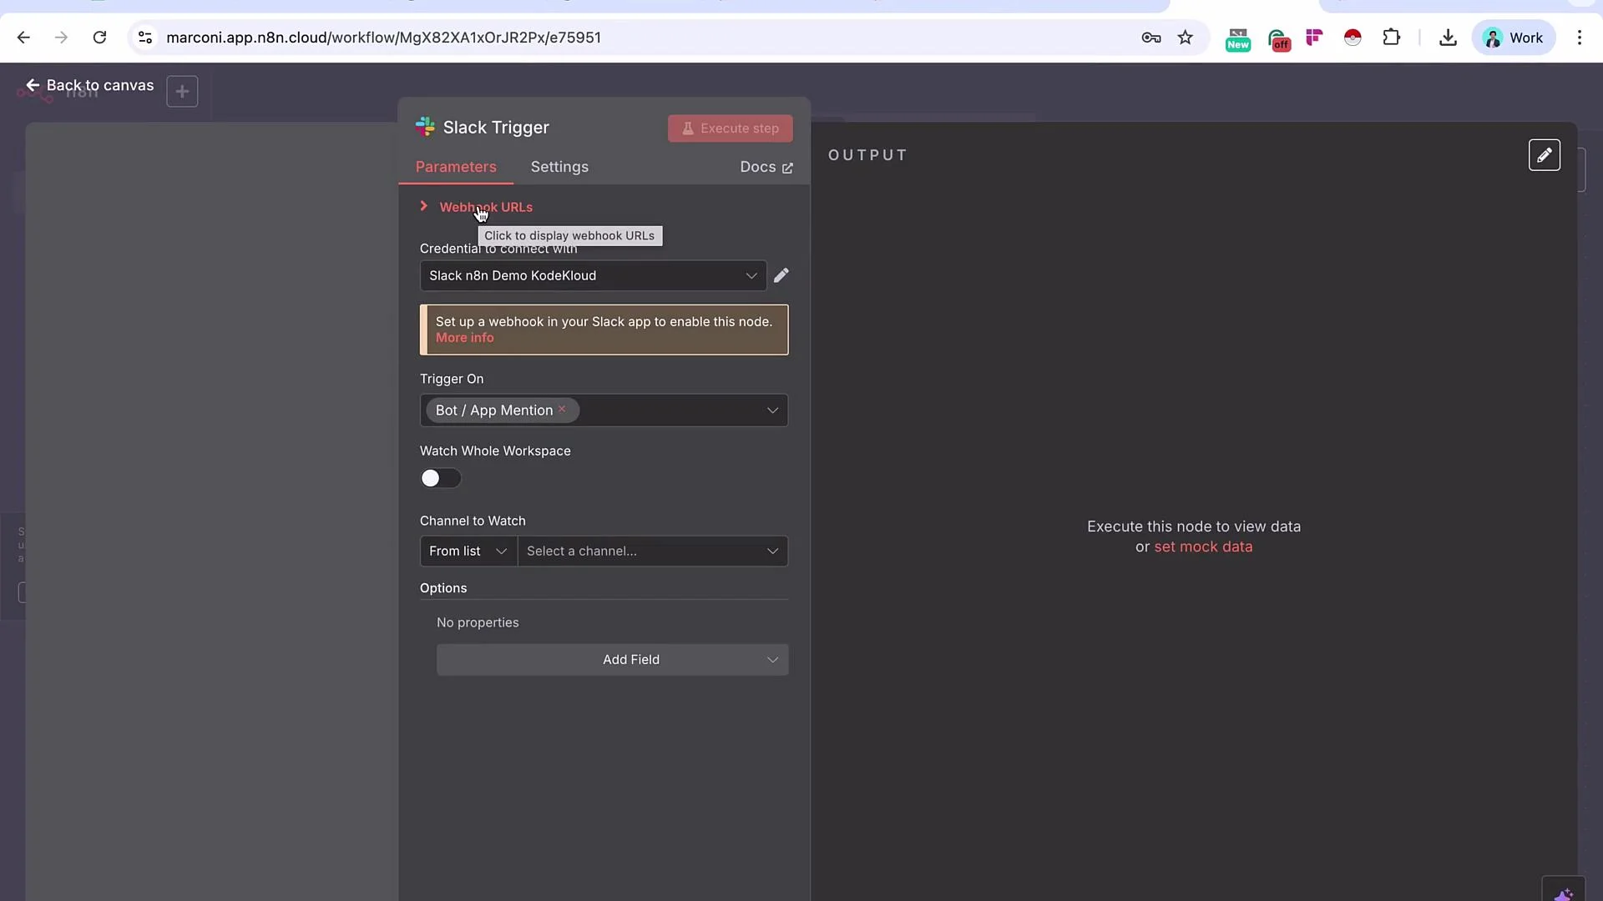Click the OUTPUT panel heading
The image size is (1603, 901).
[867, 155]
